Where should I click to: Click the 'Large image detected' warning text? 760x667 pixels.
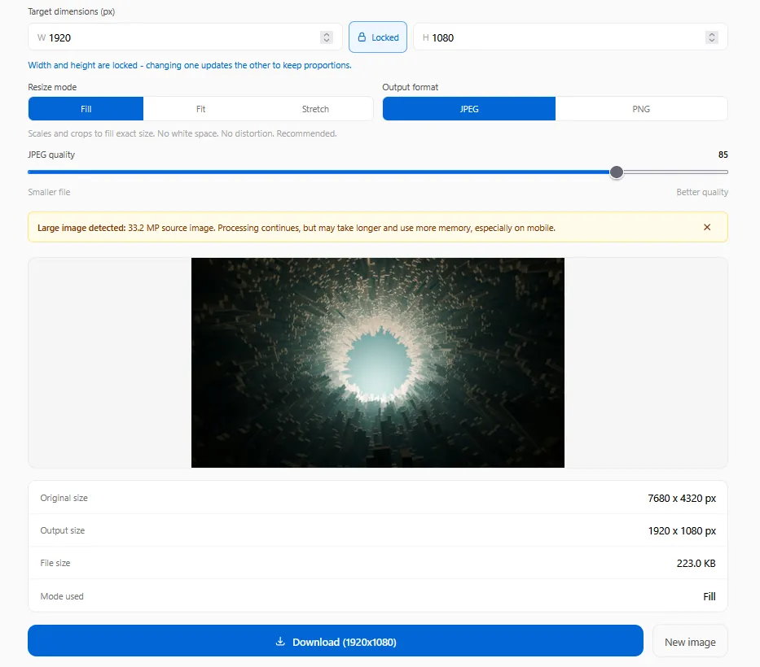point(297,228)
